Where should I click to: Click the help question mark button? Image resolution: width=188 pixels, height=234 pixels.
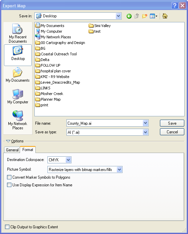(x=175, y=6)
